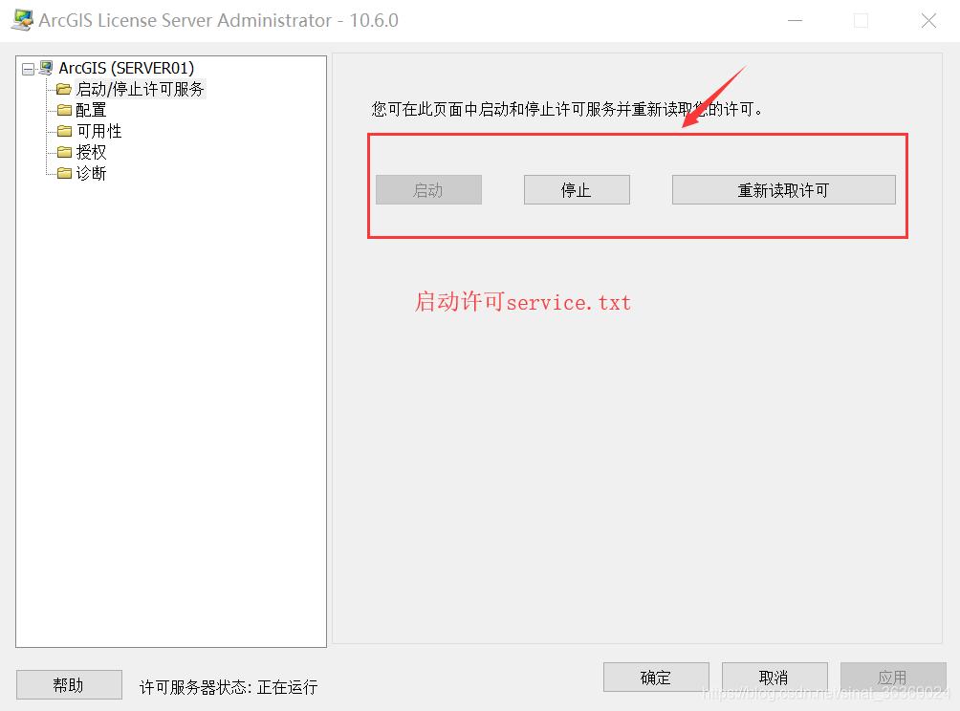This screenshot has height=711, width=960.
Task: Click the folder icon beside 授权
Action: [63, 152]
